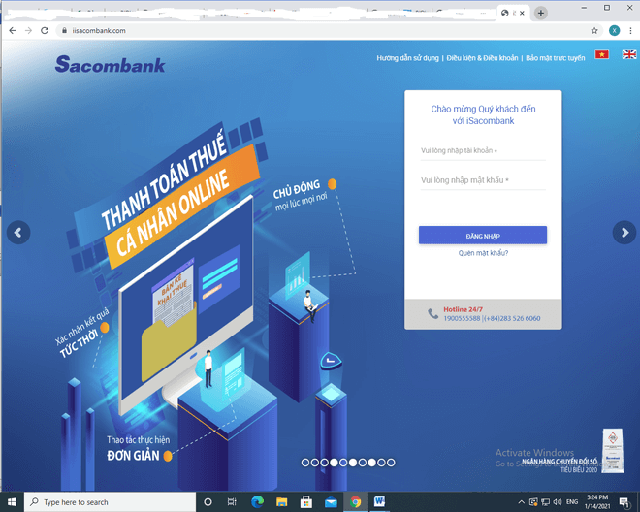The height and width of the screenshot is (512, 640).
Task: Click the Hotline phone icon
Action: (432, 313)
